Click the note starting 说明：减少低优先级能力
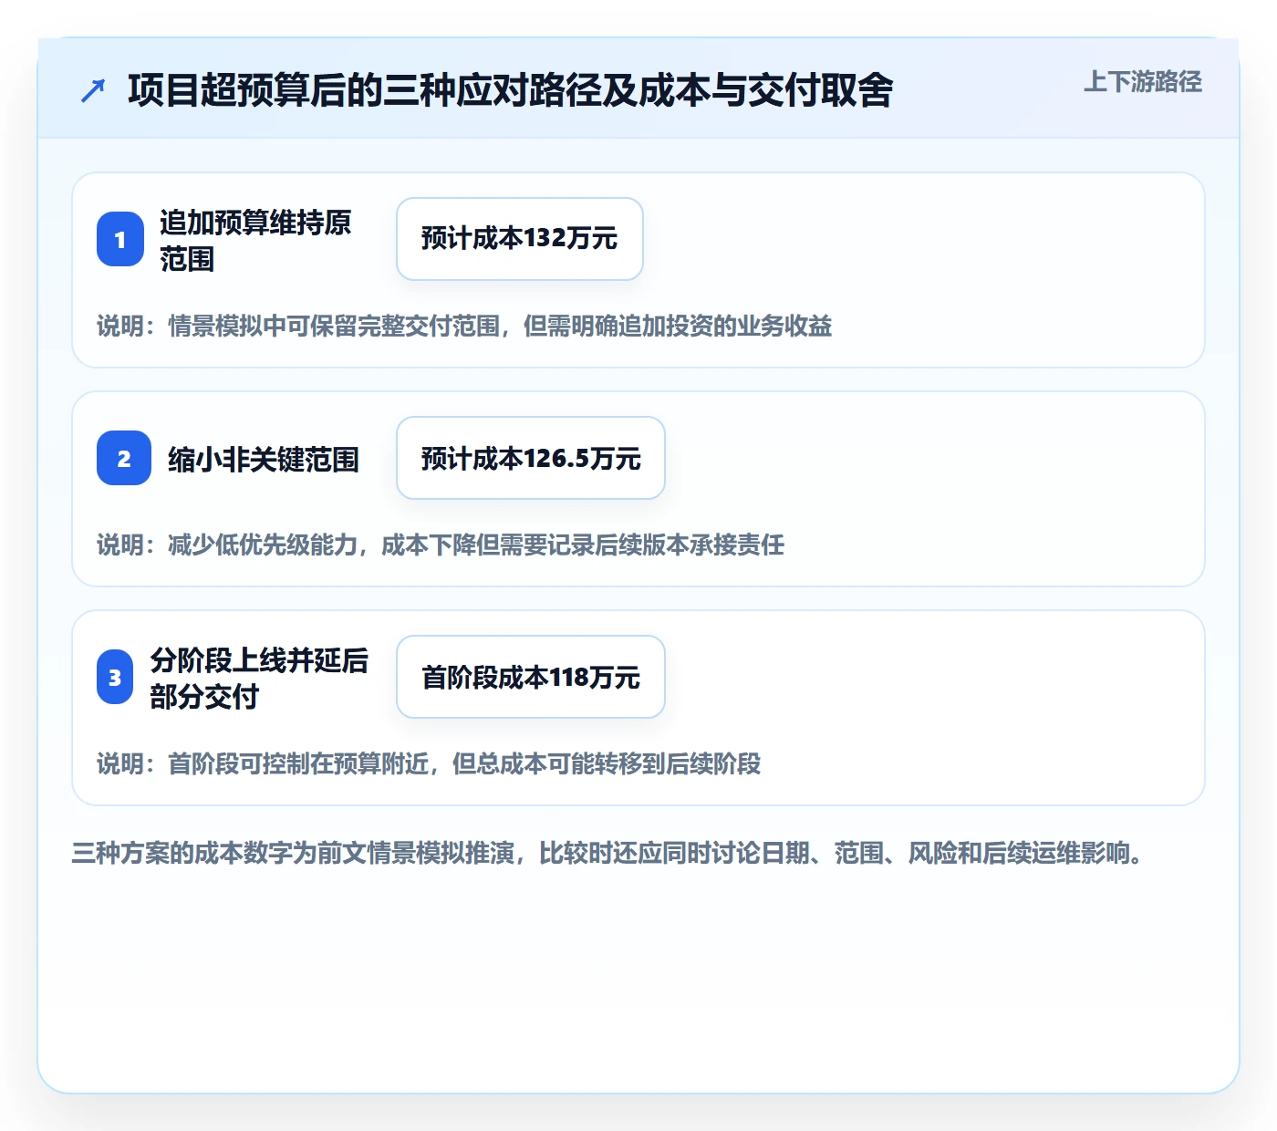The image size is (1277, 1131). (441, 545)
